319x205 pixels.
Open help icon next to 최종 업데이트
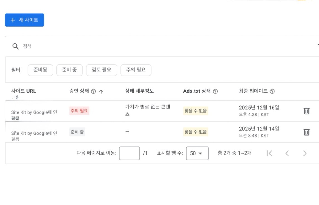(272, 91)
